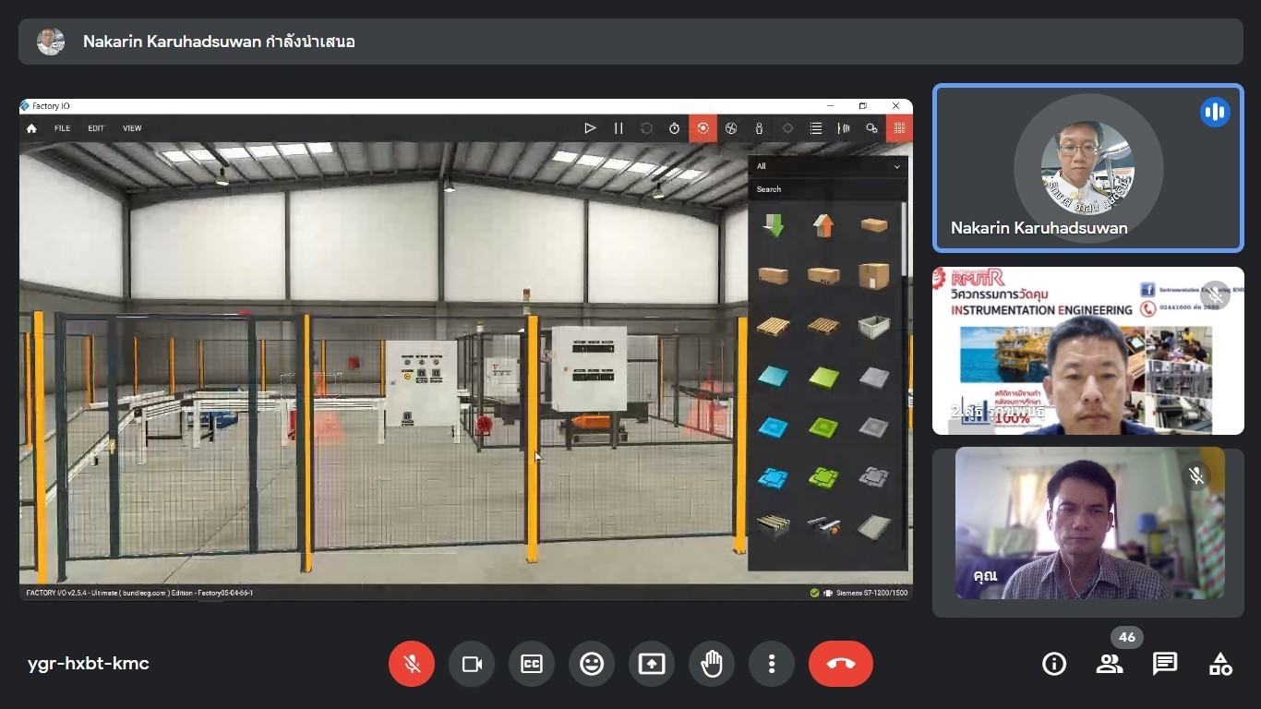Open the FILE menu
The height and width of the screenshot is (709, 1261).
62,128
